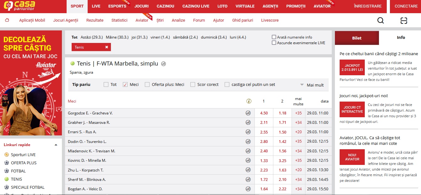Expand +34 more bets for Grabher - Masarova

point(298,122)
